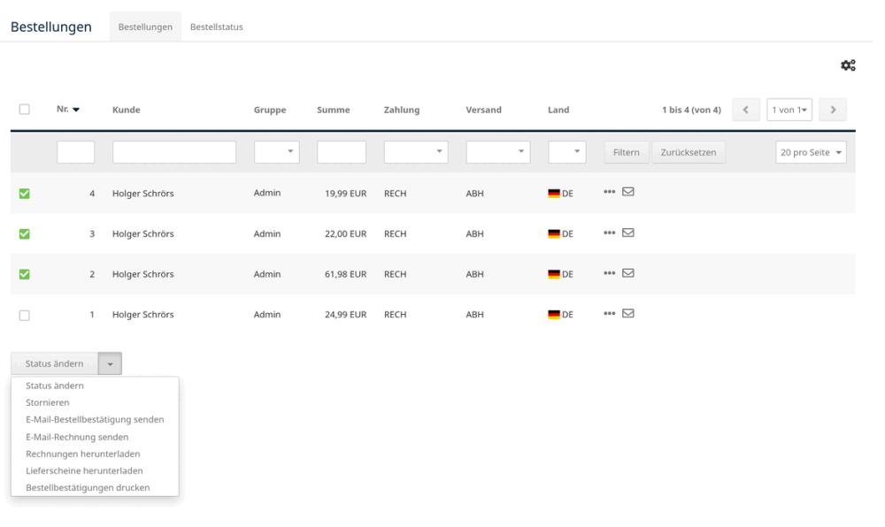Switch to the Bestellstatus tab

pos(216,27)
